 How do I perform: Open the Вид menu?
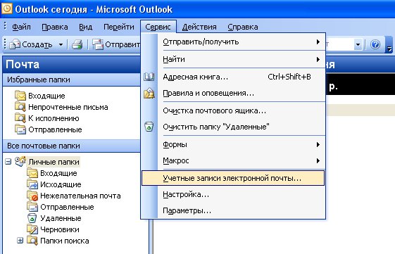coord(85,27)
